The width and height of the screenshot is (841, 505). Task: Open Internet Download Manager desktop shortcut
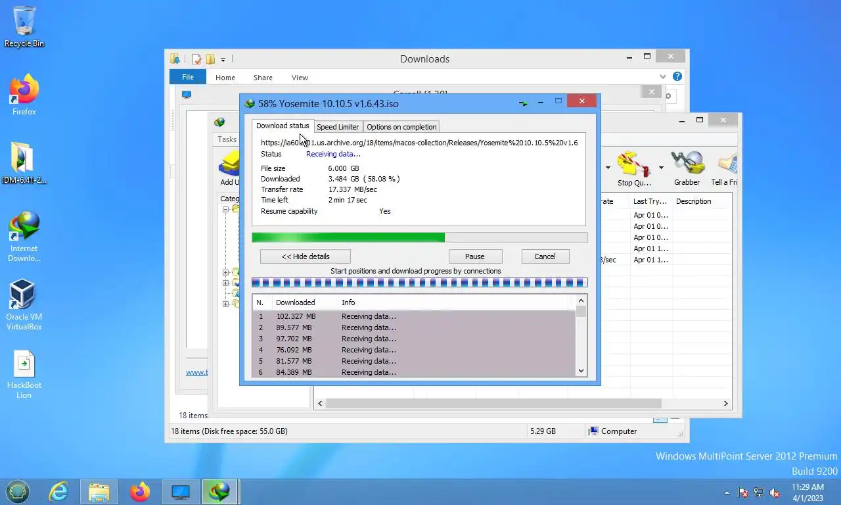(x=24, y=237)
